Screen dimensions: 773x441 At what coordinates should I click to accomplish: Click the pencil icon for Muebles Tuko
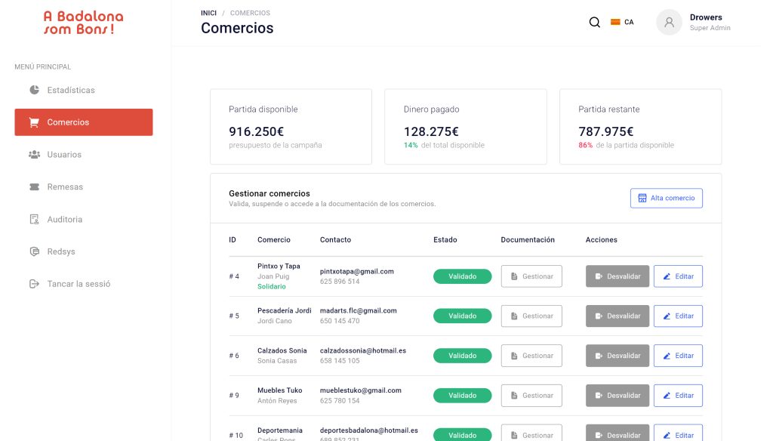point(667,395)
